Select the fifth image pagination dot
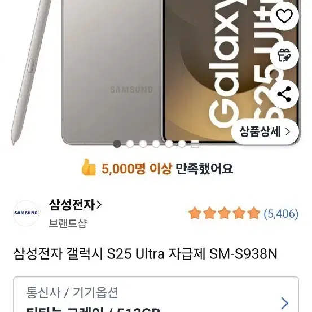 [169, 144]
